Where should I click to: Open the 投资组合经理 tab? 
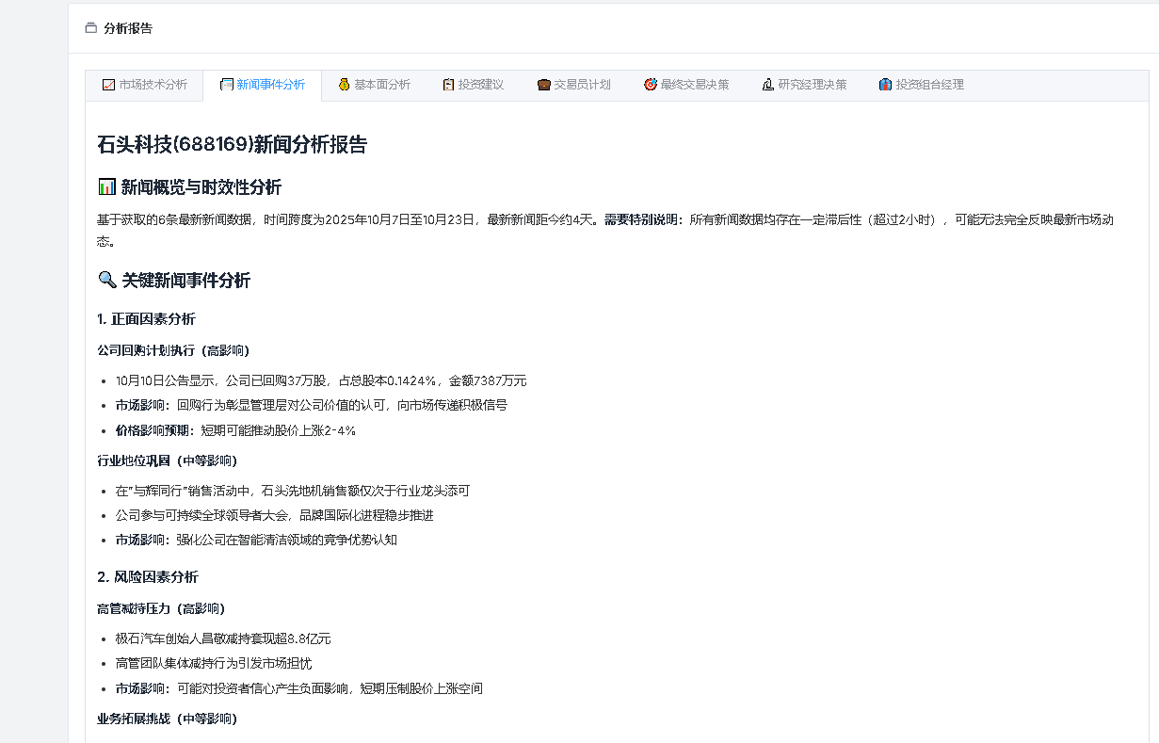click(x=921, y=85)
